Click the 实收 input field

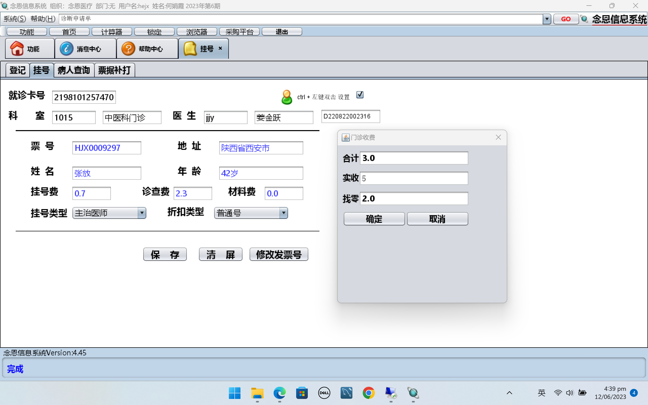pos(414,178)
